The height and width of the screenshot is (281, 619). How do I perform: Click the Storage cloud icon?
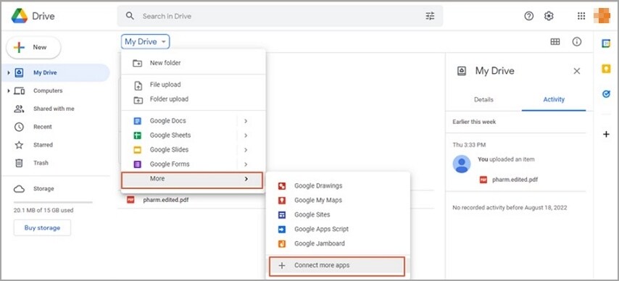point(19,189)
